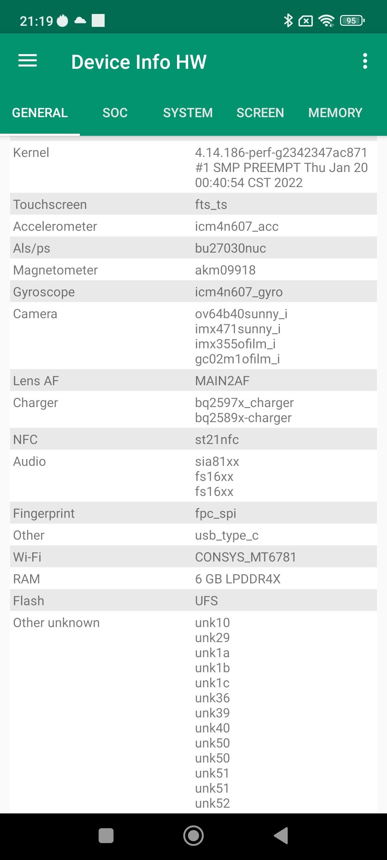
Task: Open the SCREEN tab
Action: pos(260,113)
